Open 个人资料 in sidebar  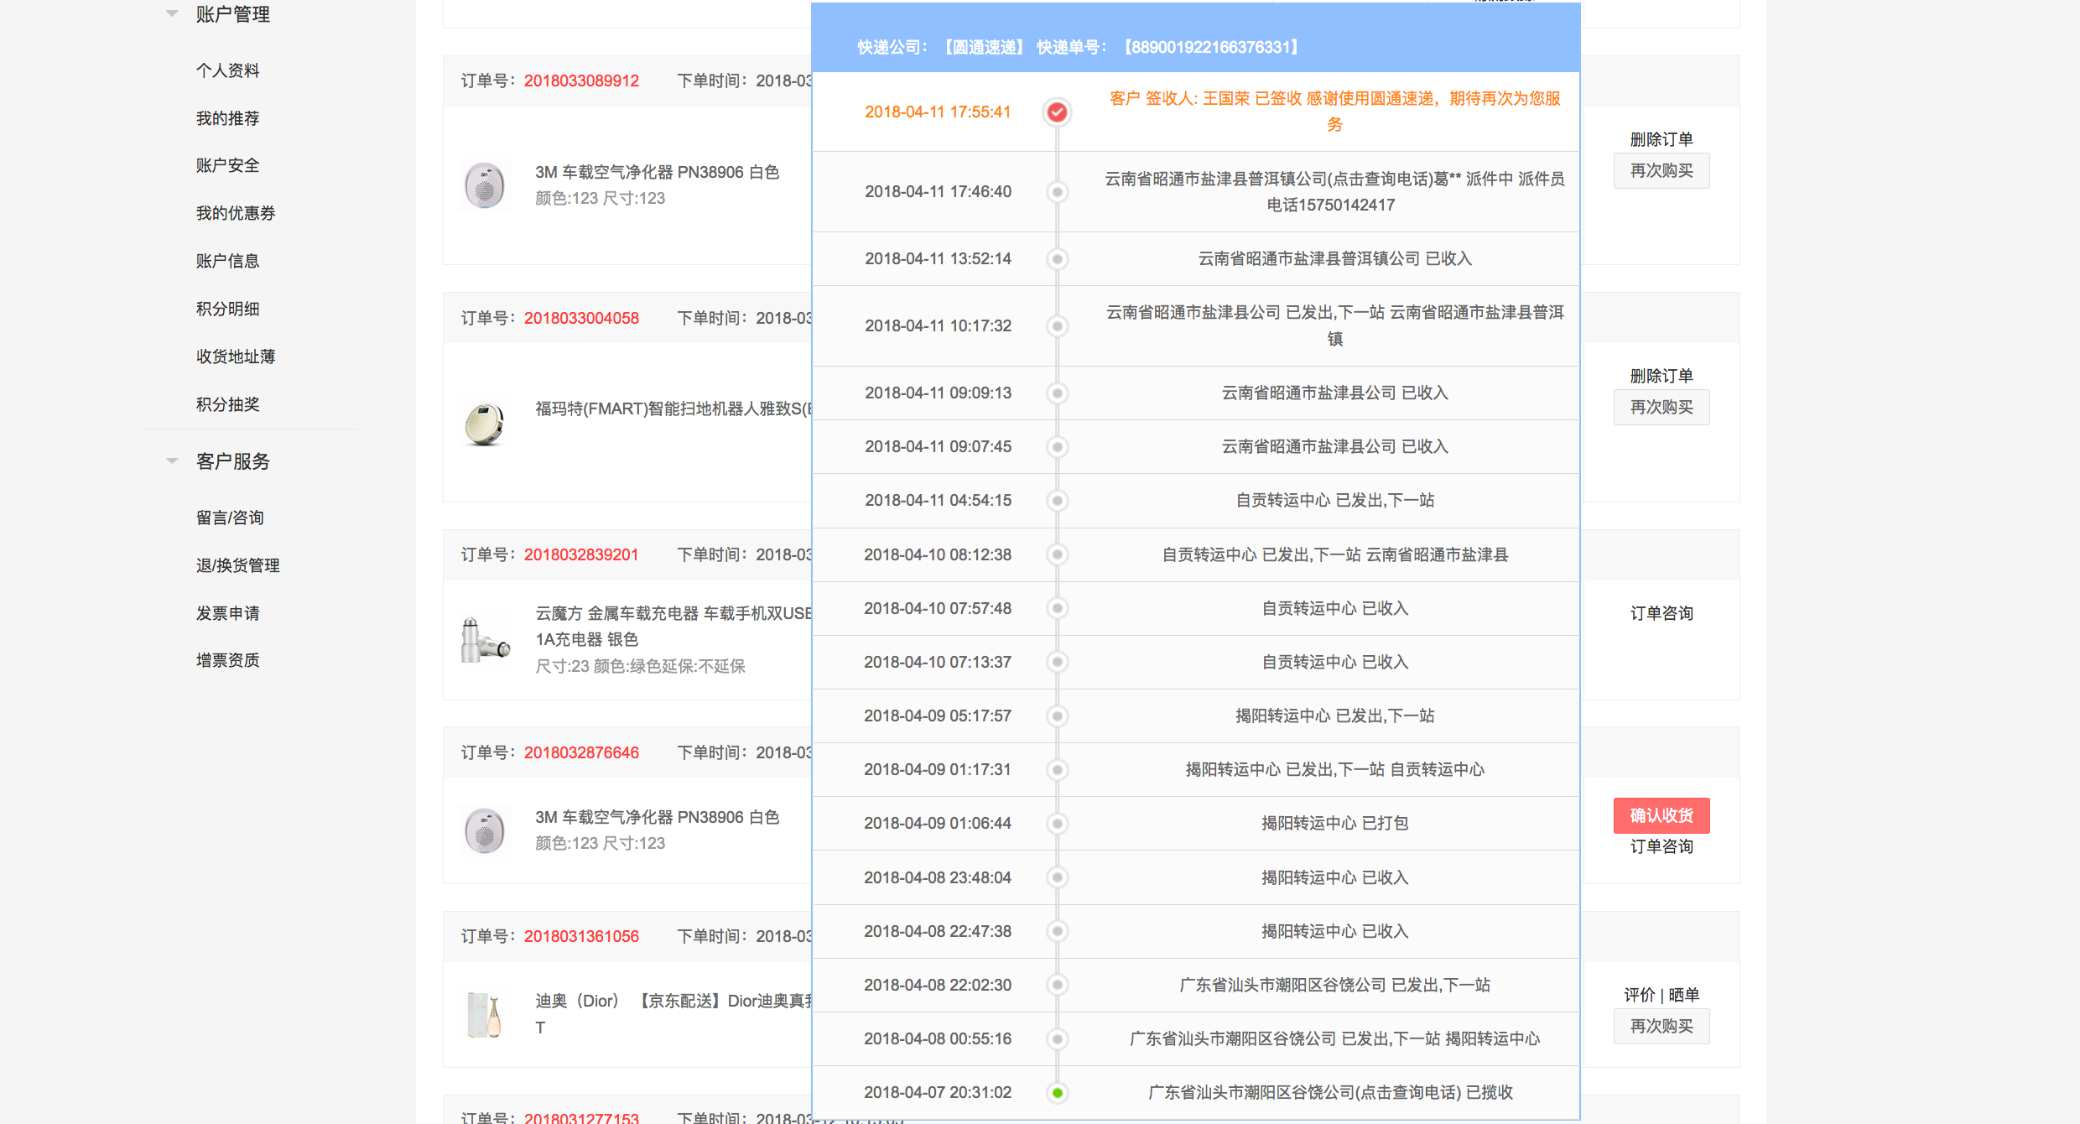(228, 70)
